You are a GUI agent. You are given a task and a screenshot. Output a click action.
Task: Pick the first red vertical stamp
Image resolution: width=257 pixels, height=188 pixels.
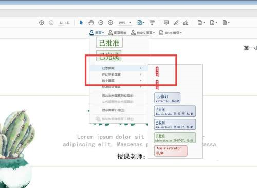pos(157,71)
